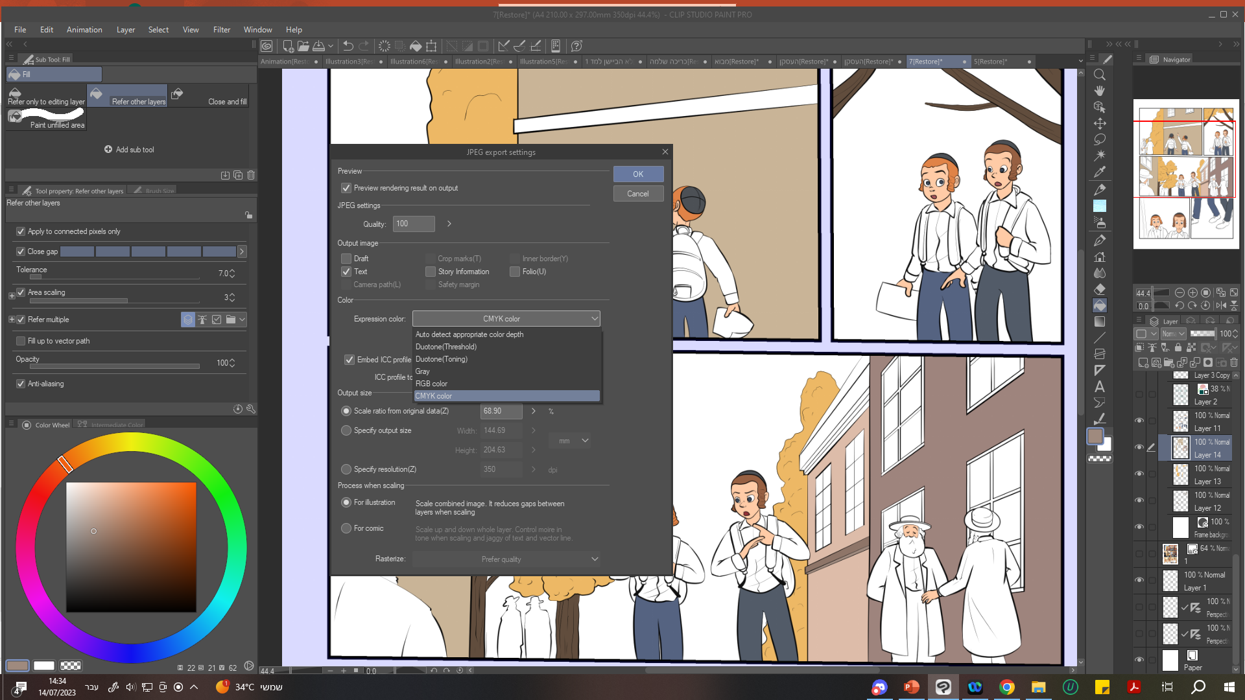Select the Text tool
The width and height of the screenshot is (1245, 700).
coord(1100,387)
